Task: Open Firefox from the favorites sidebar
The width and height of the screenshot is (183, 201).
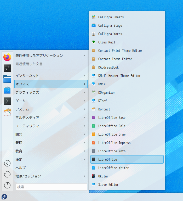Action: (x=7, y=57)
